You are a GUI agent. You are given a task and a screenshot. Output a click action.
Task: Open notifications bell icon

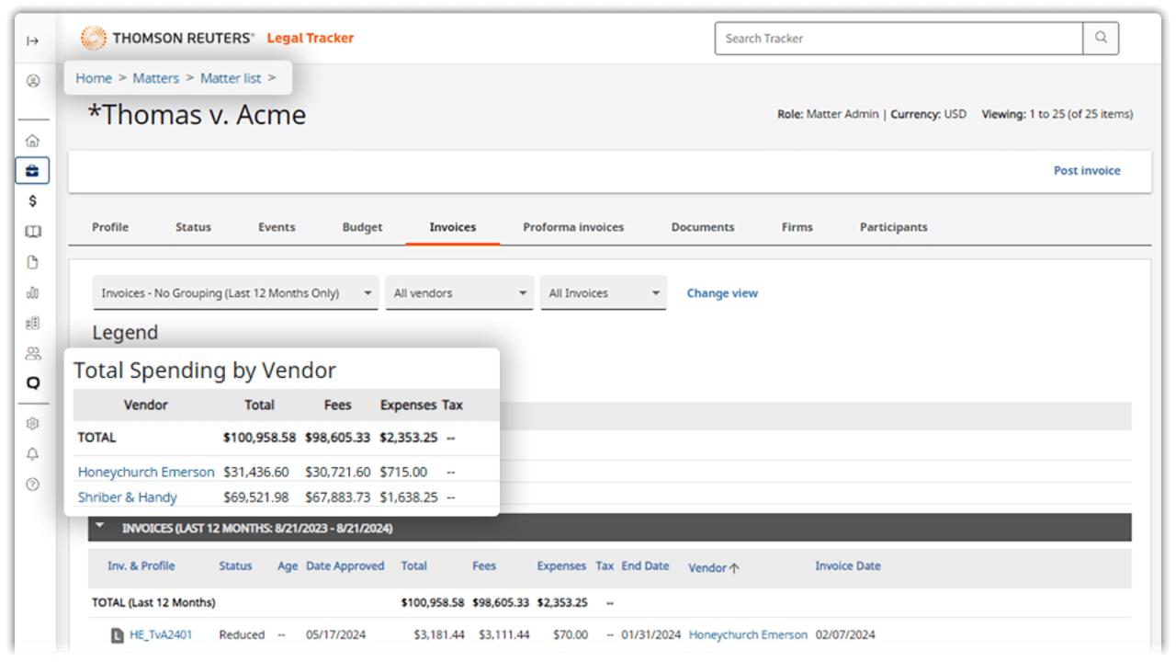click(x=33, y=454)
